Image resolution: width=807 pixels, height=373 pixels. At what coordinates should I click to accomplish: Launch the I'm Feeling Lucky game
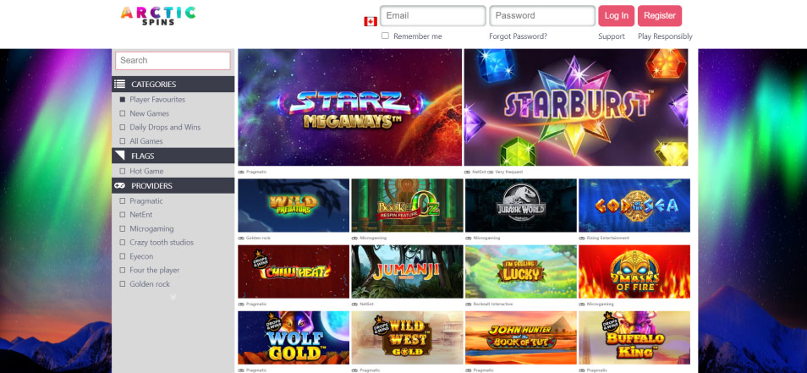click(x=521, y=272)
